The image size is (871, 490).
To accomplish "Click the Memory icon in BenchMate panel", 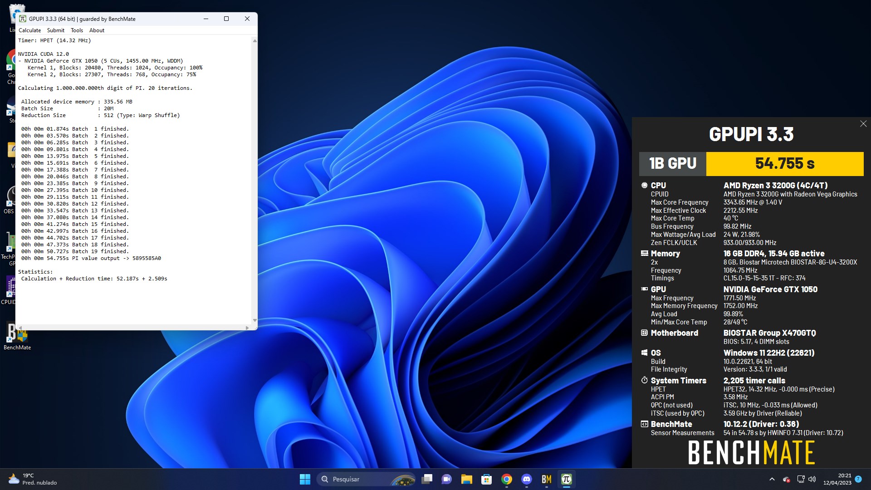I will coord(644,253).
